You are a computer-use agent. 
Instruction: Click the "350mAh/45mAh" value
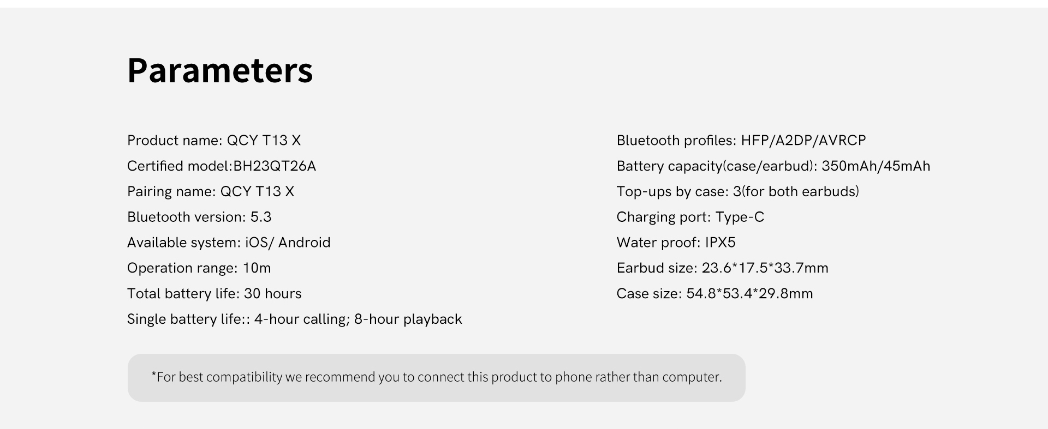[876, 166]
